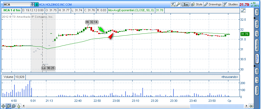Open the Studies menu
The width and height of the screenshot is (261, 109).
(231, 5)
